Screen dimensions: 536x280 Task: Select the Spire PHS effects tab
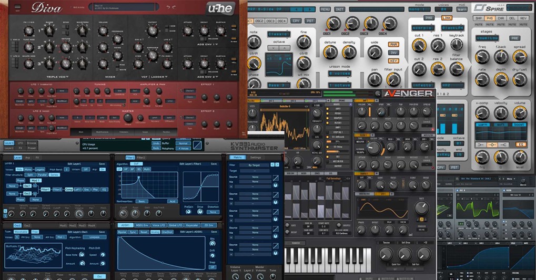490,18
